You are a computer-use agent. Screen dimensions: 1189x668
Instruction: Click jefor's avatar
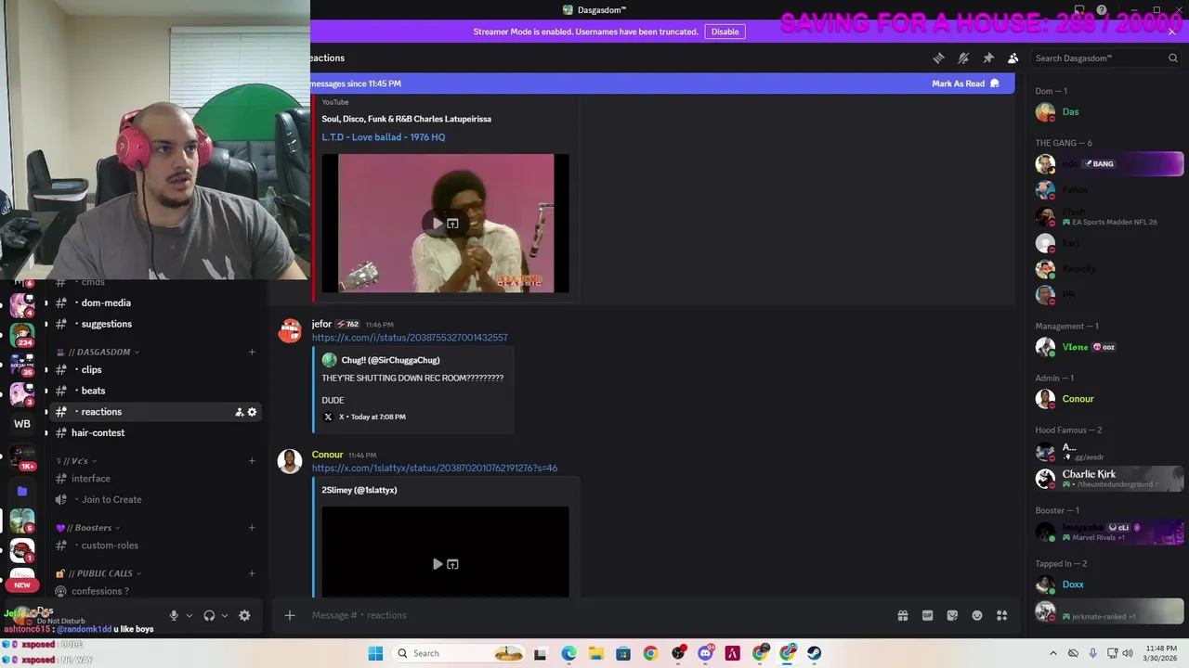290,330
